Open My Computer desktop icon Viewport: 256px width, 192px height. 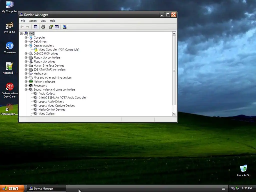[x=9, y=6]
